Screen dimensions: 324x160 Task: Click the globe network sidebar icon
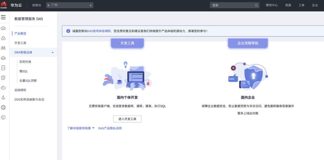tap(3, 107)
